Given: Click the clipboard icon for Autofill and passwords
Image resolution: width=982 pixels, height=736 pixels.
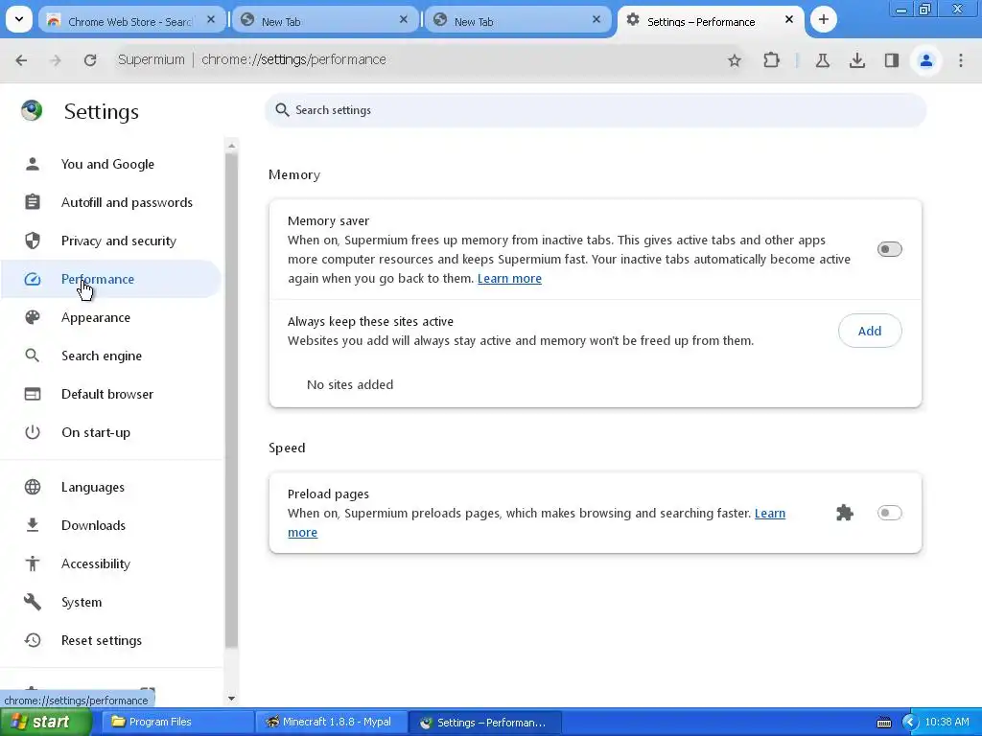Looking at the screenshot, I should click(x=32, y=202).
